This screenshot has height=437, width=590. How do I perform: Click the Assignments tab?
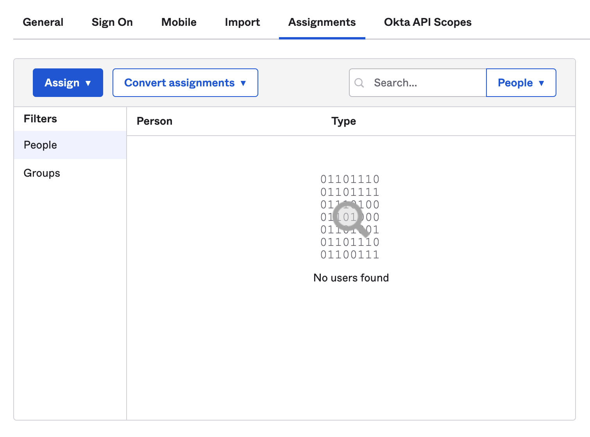[322, 22]
